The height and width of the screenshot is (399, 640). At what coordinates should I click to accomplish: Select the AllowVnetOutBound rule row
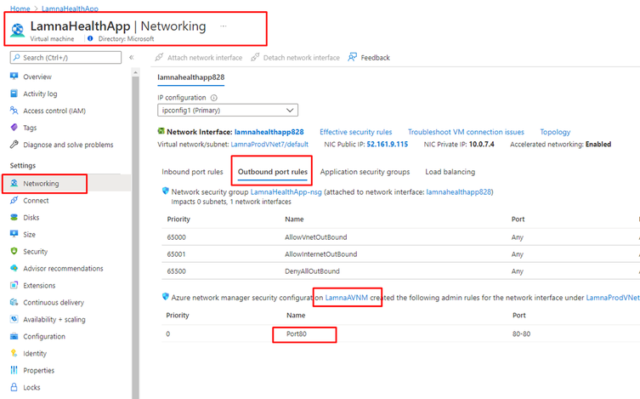click(401, 237)
